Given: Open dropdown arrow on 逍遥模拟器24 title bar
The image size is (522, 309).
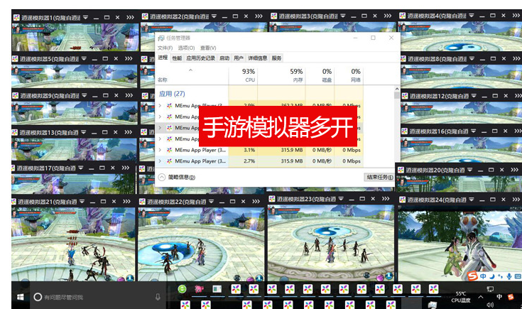Looking at the screenshot, I should pos(472,200).
